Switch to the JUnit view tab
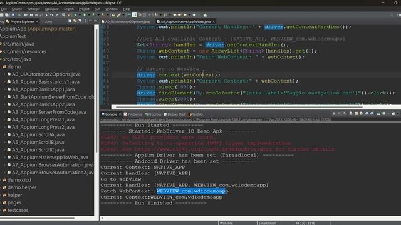The height and width of the screenshot is (225, 401). coord(49,22)
